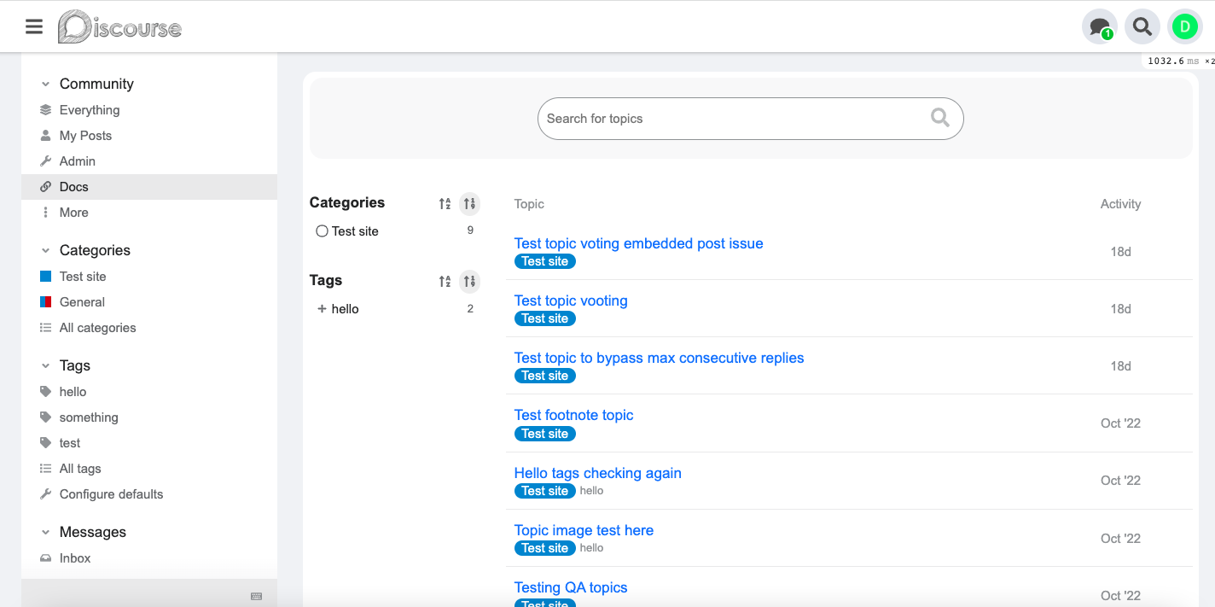Open the Test footnote topic link
1215x607 pixels.
coord(573,415)
